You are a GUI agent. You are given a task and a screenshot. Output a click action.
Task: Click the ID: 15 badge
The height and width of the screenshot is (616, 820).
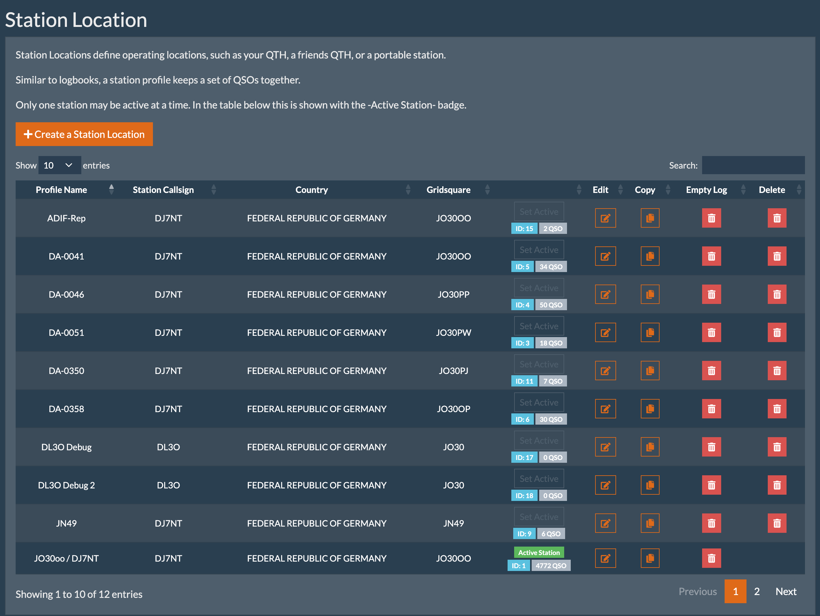tap(524, 229)
